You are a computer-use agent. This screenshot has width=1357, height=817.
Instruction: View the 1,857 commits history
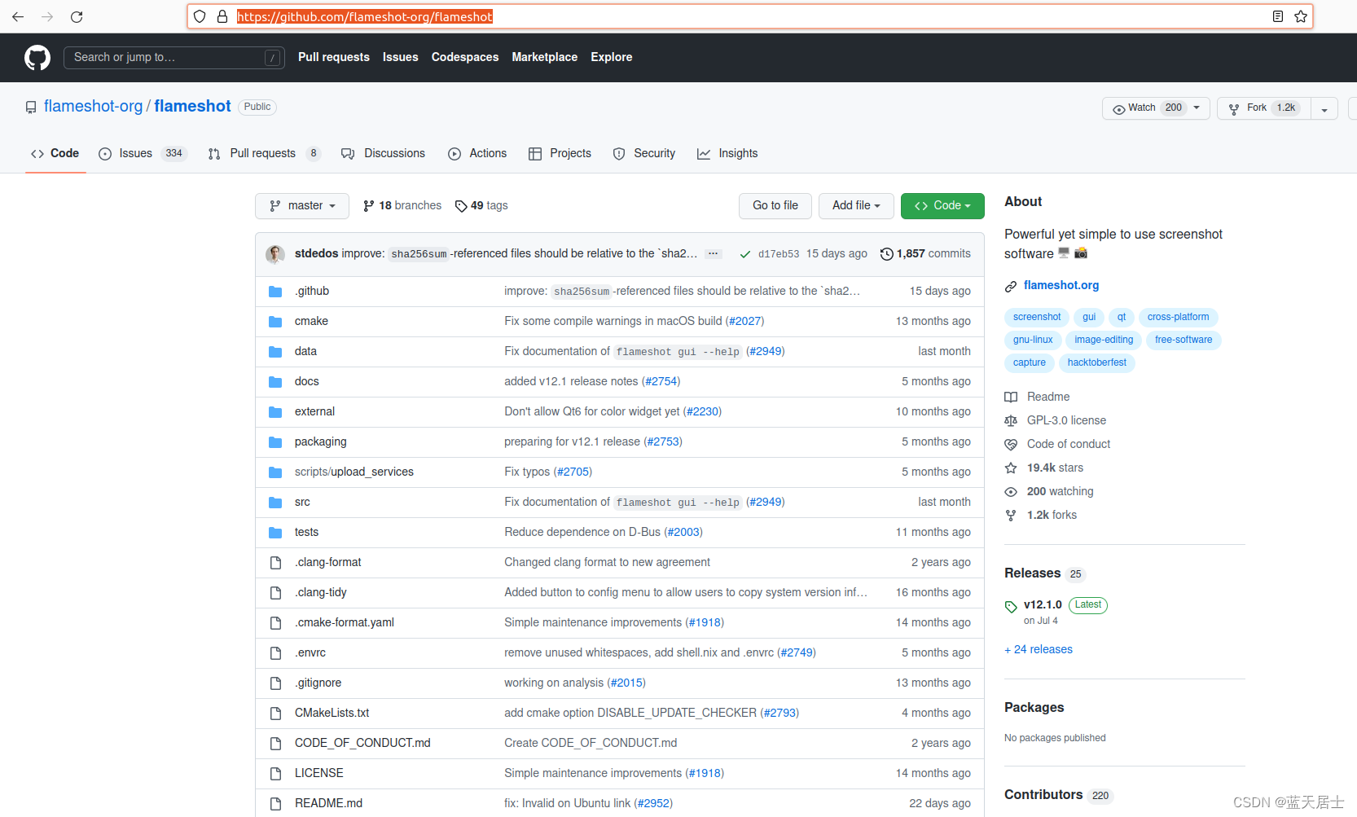coord(925,254)
